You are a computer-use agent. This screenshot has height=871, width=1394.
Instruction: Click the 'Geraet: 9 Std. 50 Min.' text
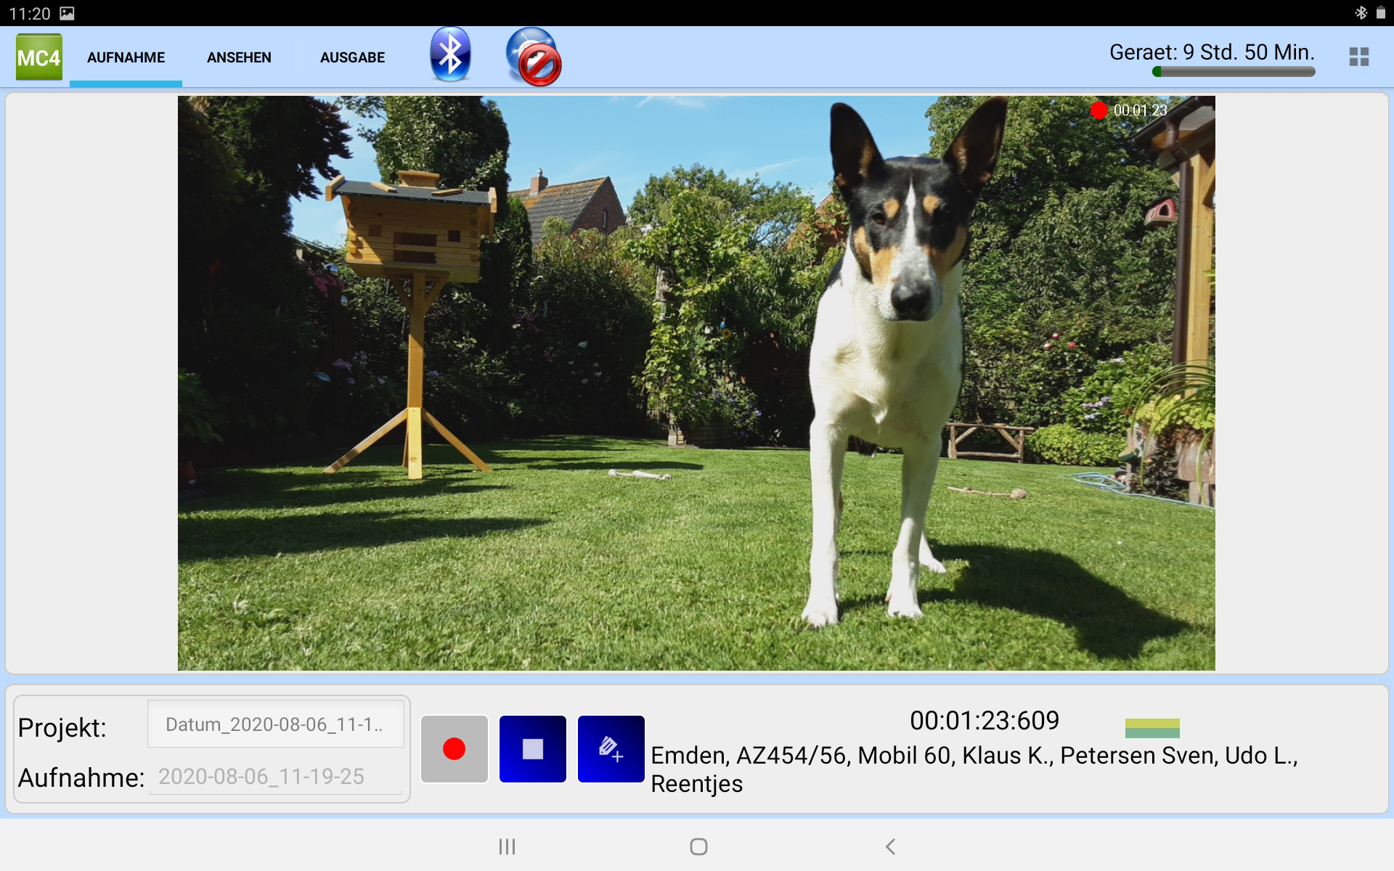[1212, 52]
